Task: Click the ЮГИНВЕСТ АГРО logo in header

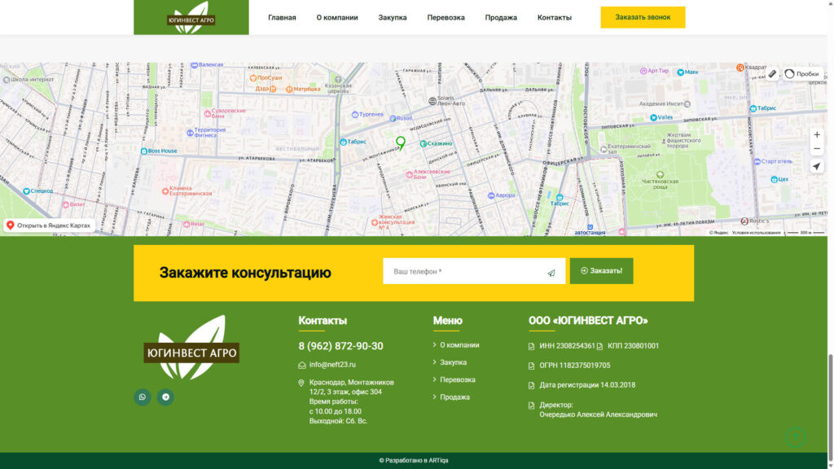Action: (x=191, y=17)
